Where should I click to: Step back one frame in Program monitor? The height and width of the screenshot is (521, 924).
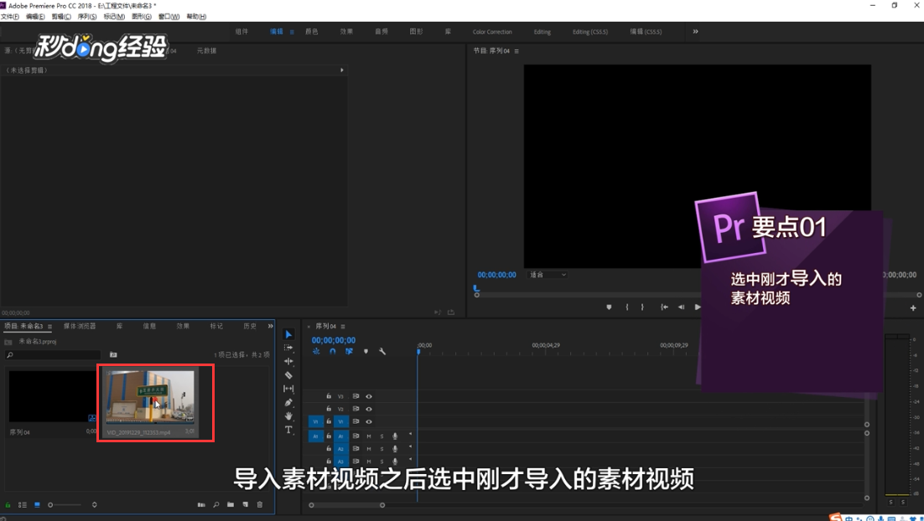tap(681, 307)
